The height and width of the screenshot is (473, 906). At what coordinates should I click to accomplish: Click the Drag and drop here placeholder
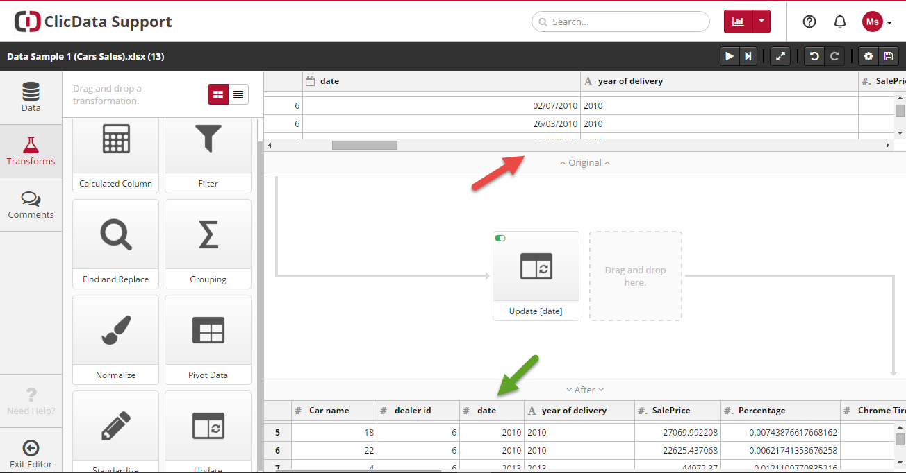635,276
